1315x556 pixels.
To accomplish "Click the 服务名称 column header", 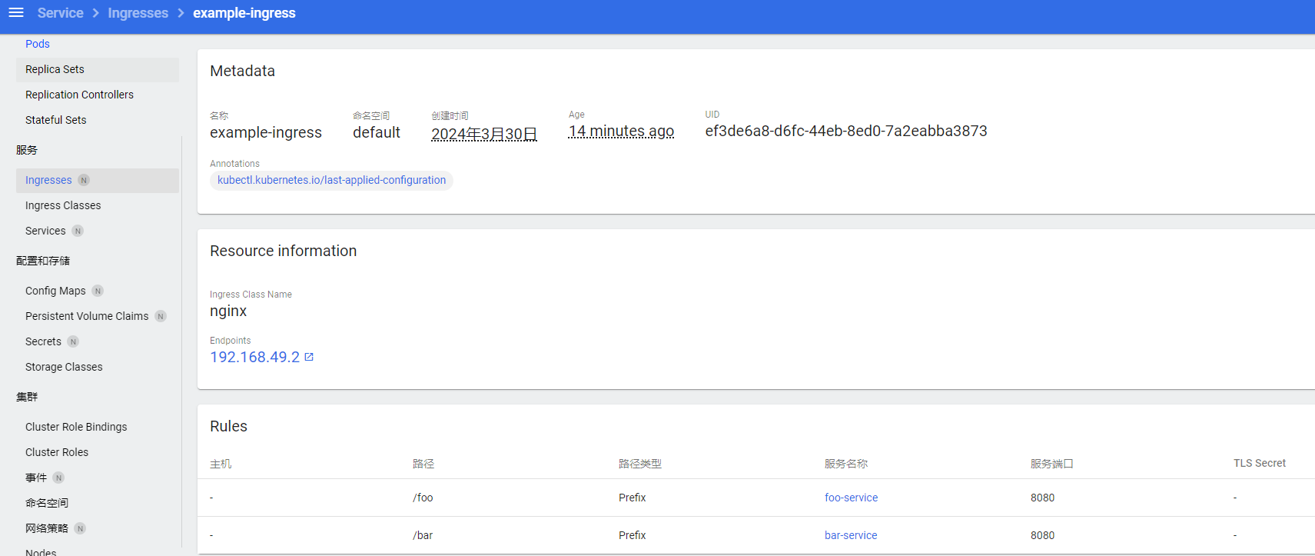I will coord(846,464).
